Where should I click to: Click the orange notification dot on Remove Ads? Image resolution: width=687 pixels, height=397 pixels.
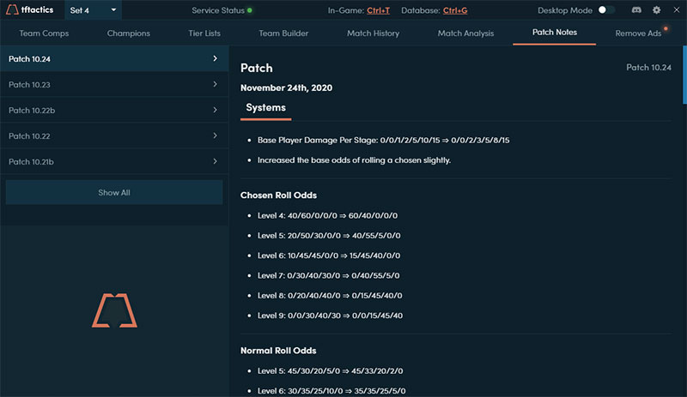(x=666, y=28)
